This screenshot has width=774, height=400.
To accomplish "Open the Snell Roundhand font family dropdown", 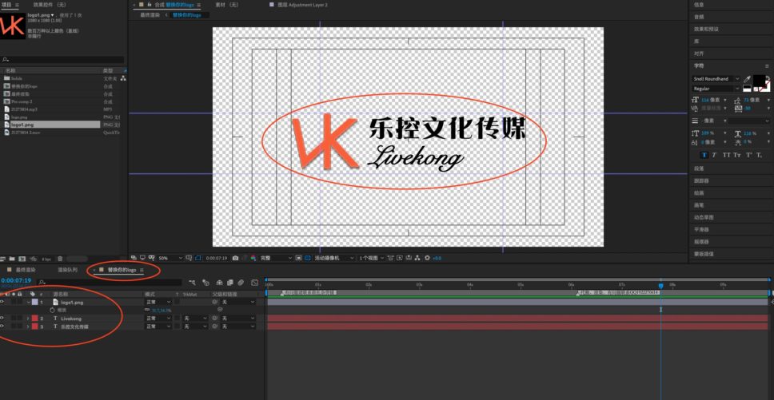I will [716, 79].
